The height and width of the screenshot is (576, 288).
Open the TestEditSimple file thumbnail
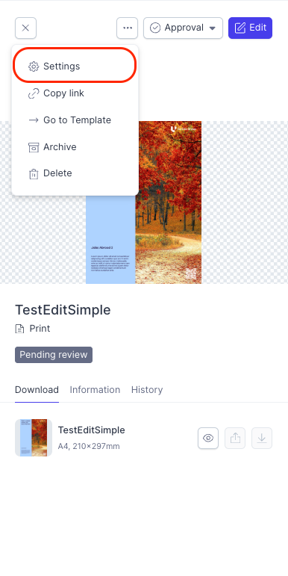34,438
